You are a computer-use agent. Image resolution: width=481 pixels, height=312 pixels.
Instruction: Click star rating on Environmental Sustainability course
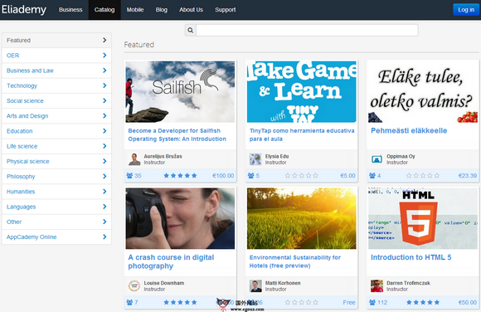pos(302,303)
